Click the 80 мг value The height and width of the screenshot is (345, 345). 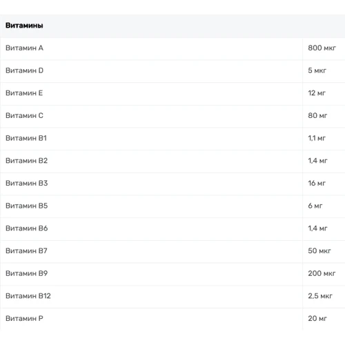pos(317,115)
